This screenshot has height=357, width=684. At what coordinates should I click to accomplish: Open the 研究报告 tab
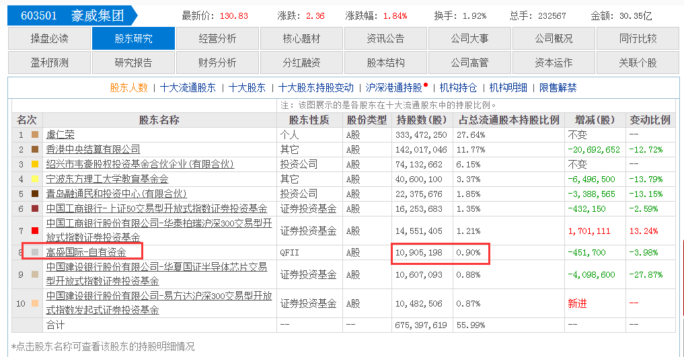click(x=133, y=63)
